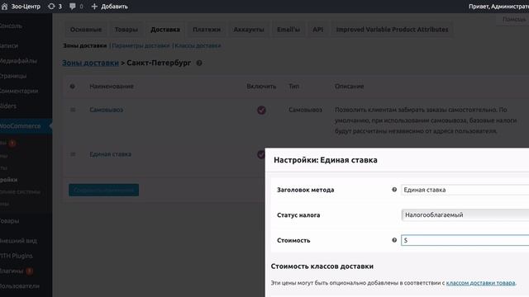Open the Классы доставки sub-section link
Viewport: 529px width, 297px height.
(198, 45)
